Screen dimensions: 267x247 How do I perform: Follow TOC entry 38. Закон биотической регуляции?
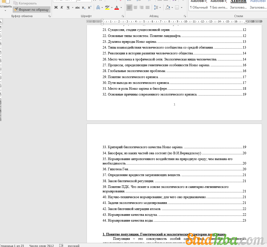click(x=174, y=181)
